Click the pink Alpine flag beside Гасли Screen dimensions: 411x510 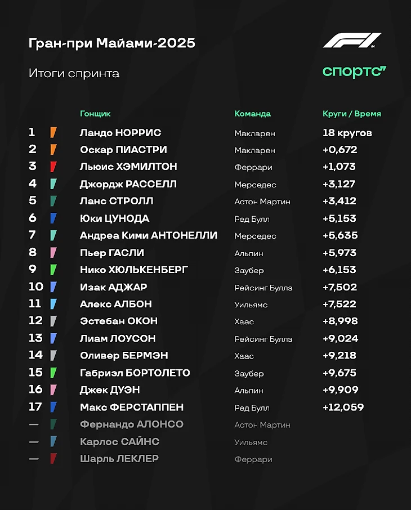[x=53, y=253]
